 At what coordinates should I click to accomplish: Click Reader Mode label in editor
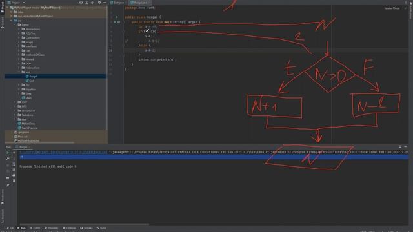click(392, 8)
